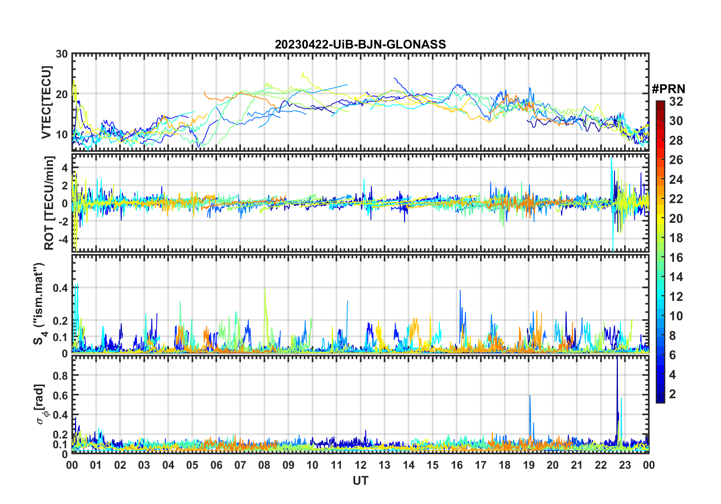
Task: Click the dark red top of the colorbar
Action: [660, 103]
